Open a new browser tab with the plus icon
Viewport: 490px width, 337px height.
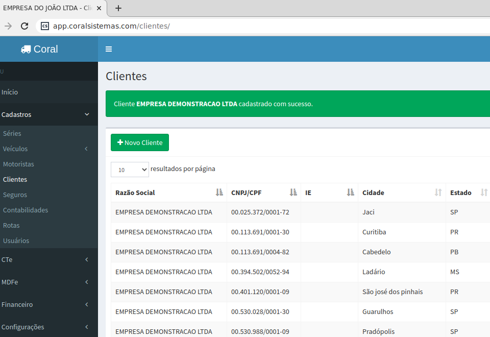118,8
